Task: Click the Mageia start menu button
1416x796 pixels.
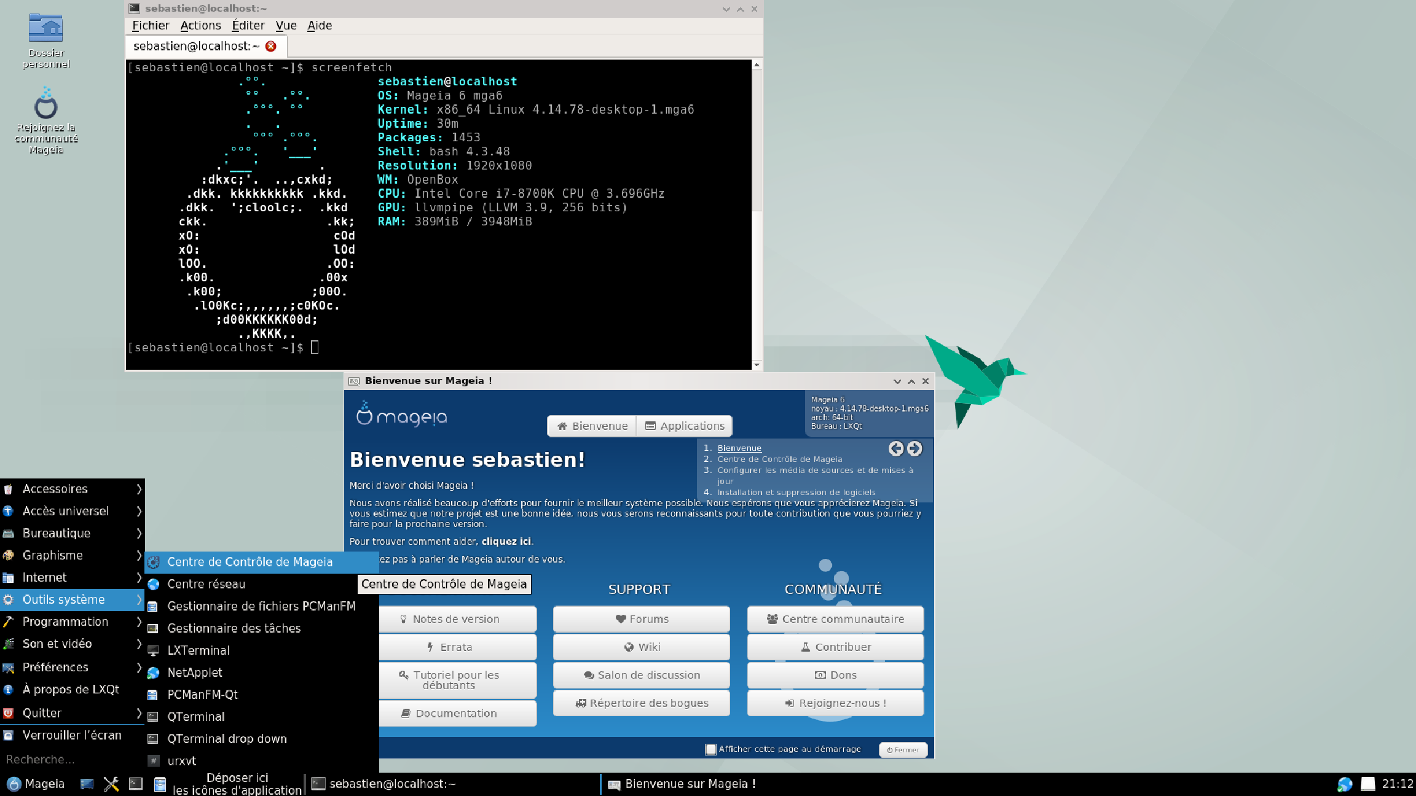Action: [x=36, y=784]
